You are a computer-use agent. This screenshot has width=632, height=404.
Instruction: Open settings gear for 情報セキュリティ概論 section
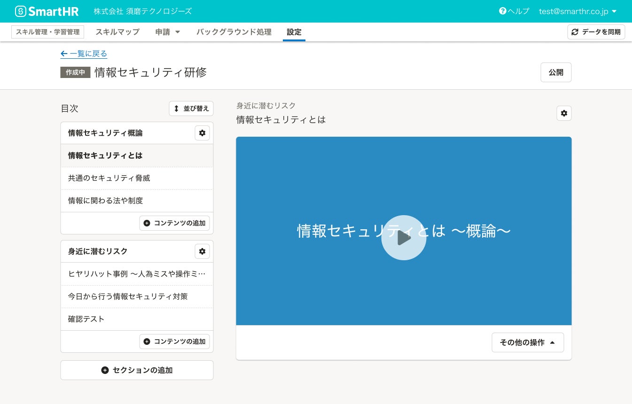202,133
